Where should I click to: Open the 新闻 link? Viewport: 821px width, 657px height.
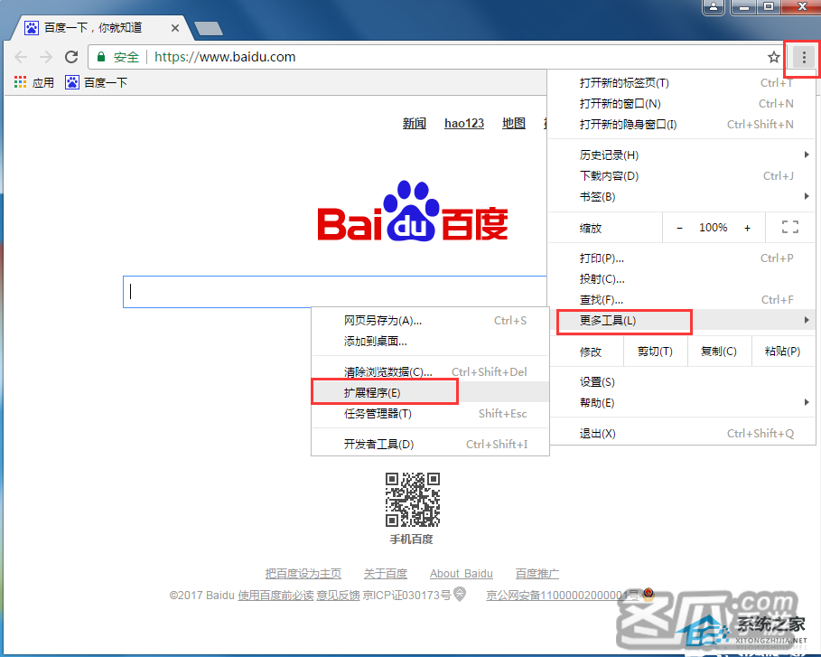tap(415, 123)
